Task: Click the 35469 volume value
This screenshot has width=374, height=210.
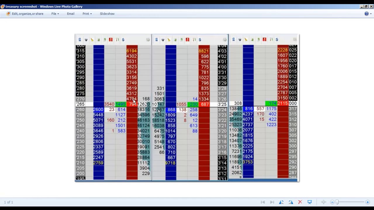Action: [236, 119]
